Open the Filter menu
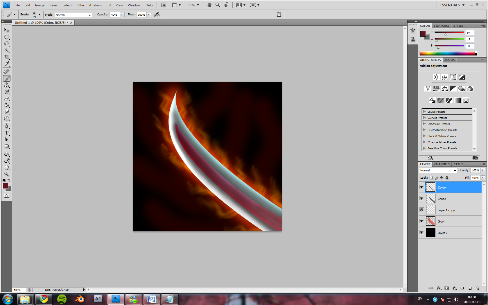 80,5
